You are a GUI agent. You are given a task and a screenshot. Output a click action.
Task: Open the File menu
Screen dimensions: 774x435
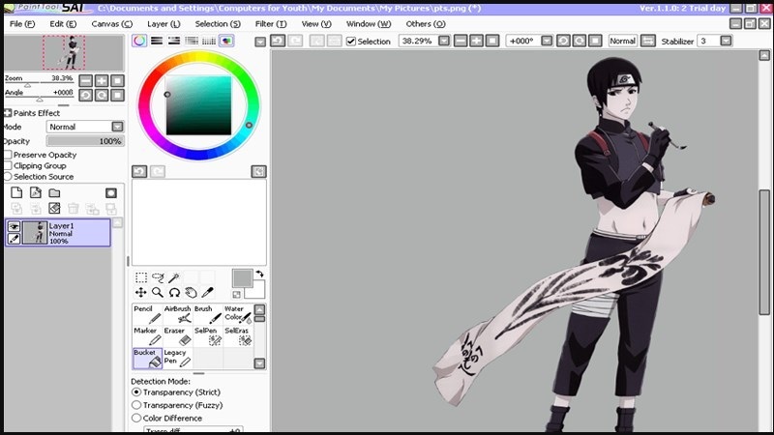pyautogui.click(x=22, y=23)
